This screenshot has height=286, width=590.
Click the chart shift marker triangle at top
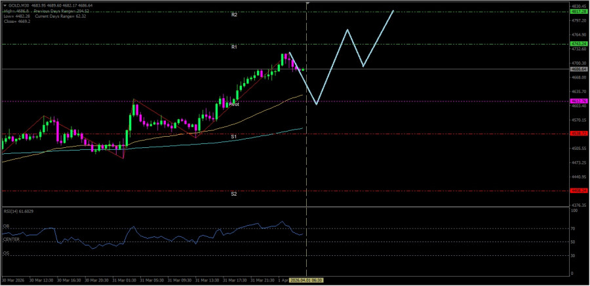[x=307, y=4]
